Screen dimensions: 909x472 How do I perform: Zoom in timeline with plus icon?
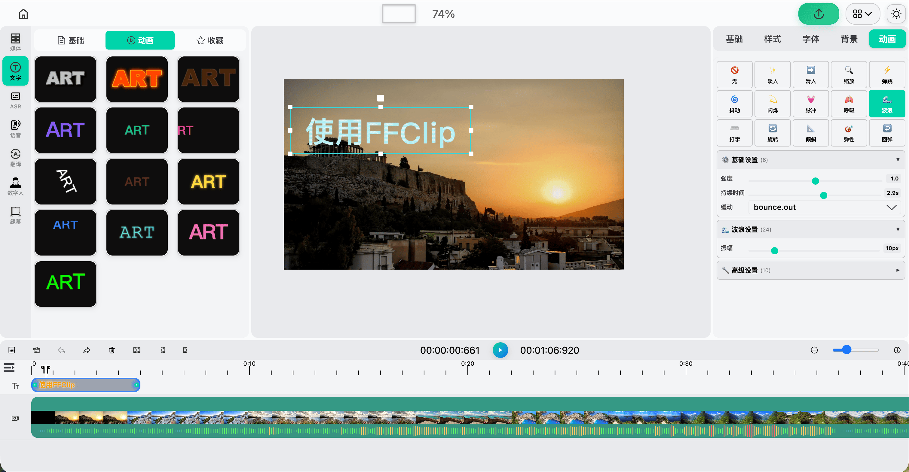pos(897,350)
